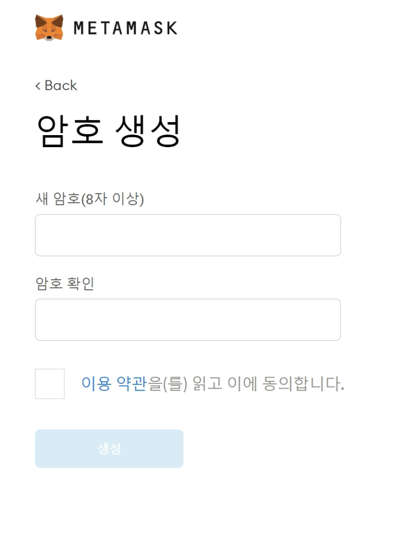417x541 pixels.
Task: Select the fox head emblem above the wordmark
Action: pos(49,28)
